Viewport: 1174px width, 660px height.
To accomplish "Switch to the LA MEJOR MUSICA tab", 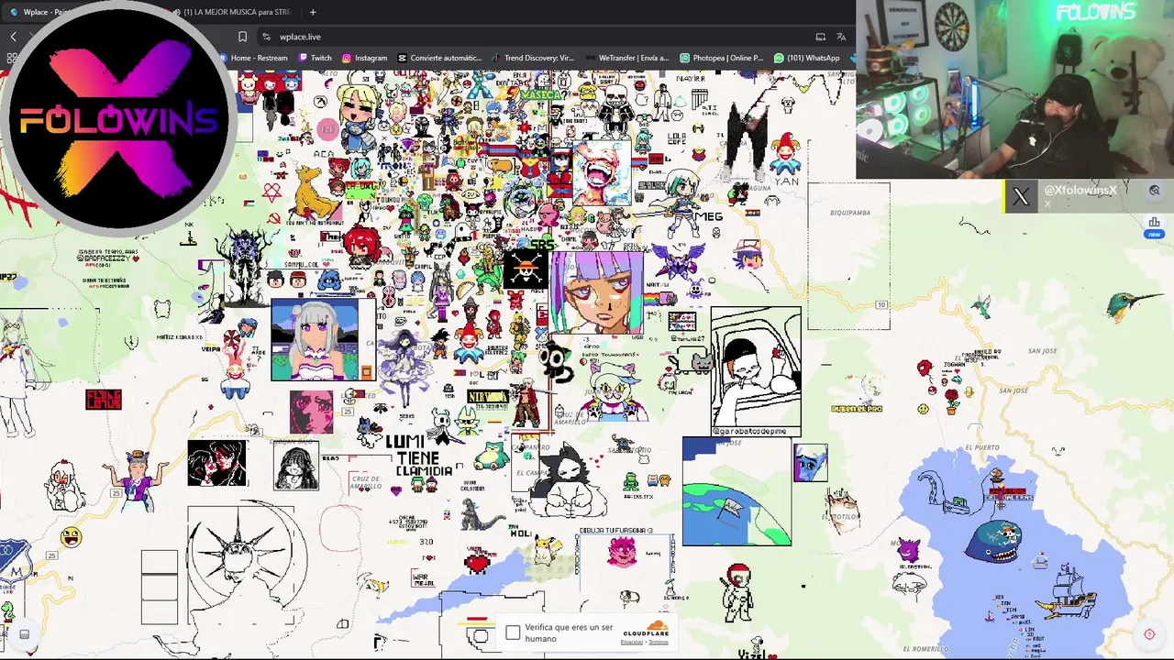I will pos(232,12).
